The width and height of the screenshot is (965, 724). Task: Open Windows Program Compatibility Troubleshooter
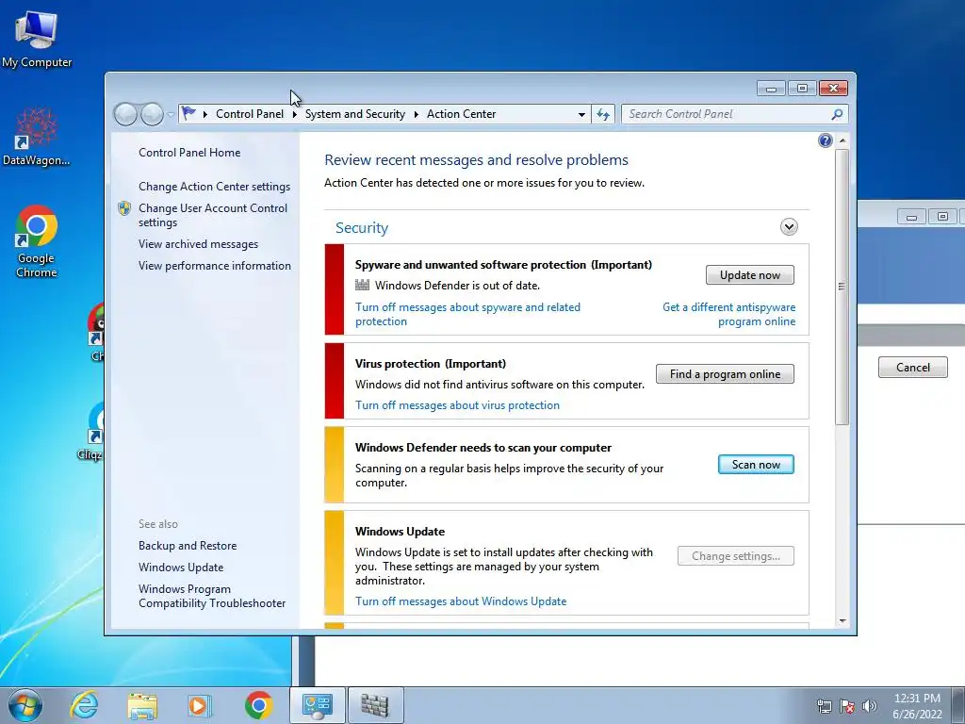click(x=212, y=597)
